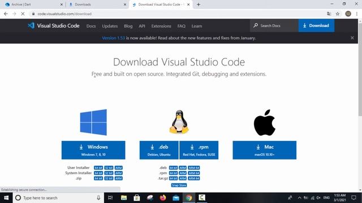This screenshot has width=362, height=203.
Task: Download the Mac macOS 10.10+ build
Action: point(265,150)
